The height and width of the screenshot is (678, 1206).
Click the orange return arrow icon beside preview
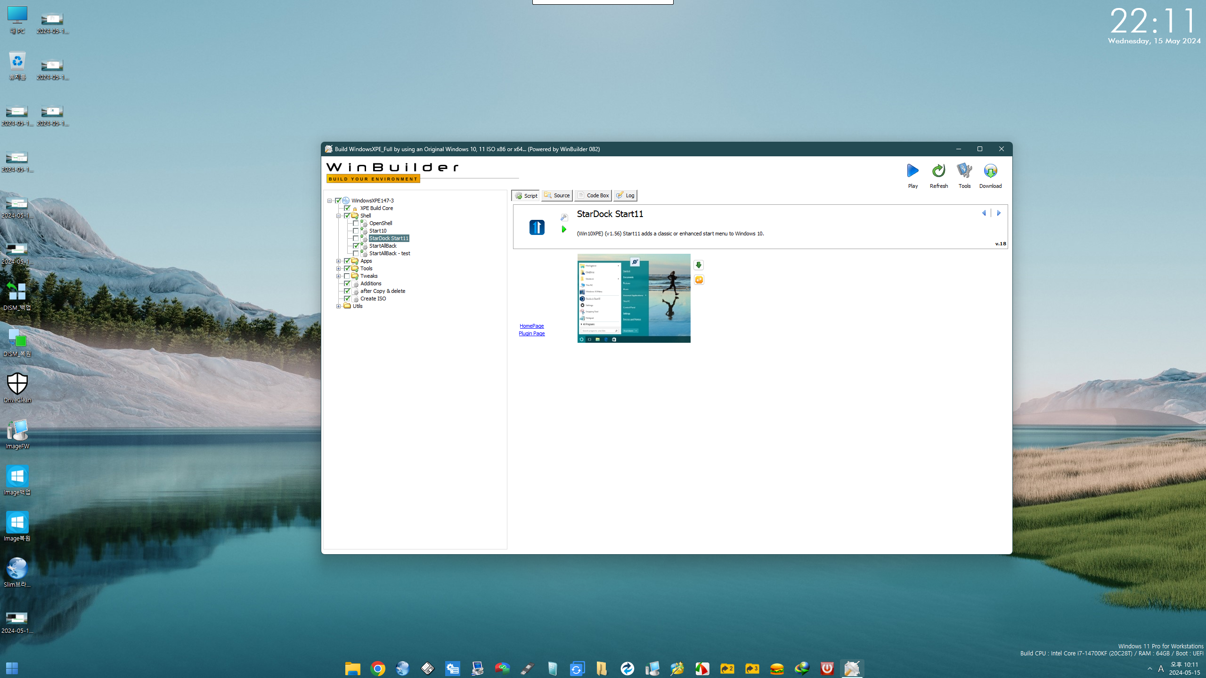point(699,280)
